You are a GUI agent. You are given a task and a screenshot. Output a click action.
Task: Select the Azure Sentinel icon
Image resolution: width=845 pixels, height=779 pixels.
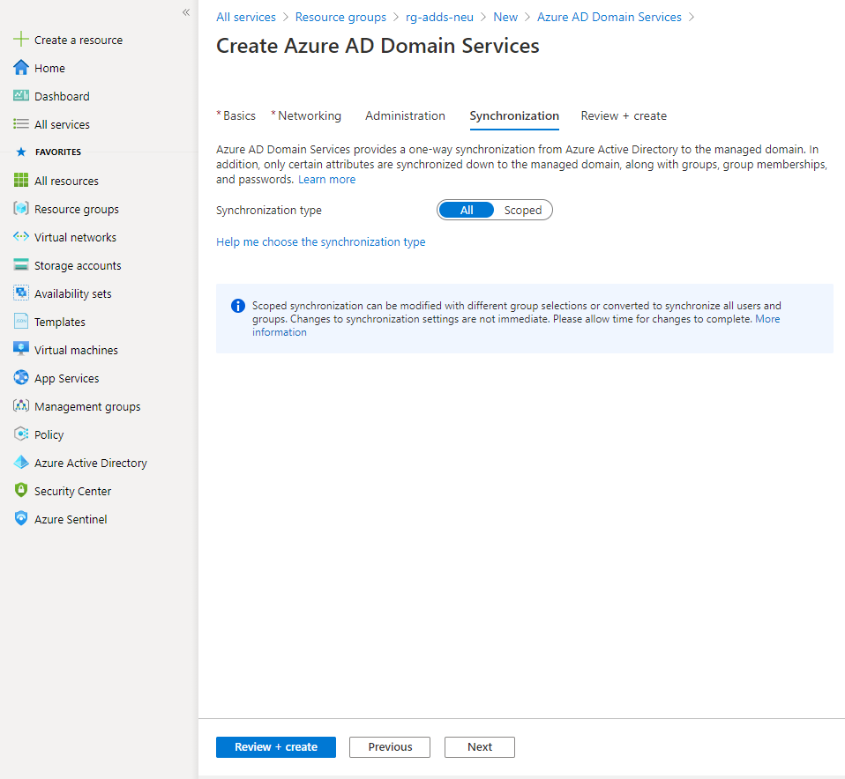(19, 518)
